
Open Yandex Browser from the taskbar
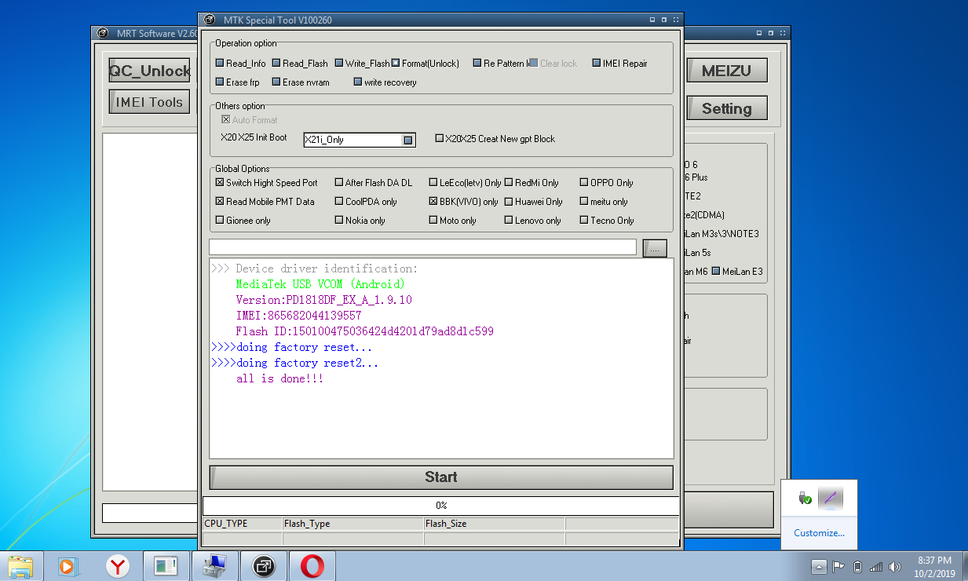click(118, 565)
